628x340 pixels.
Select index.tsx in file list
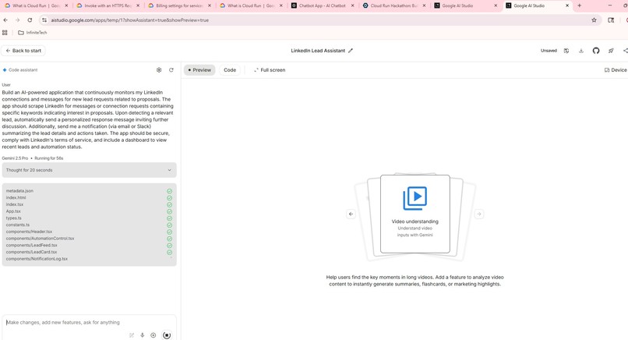(15, 204)
